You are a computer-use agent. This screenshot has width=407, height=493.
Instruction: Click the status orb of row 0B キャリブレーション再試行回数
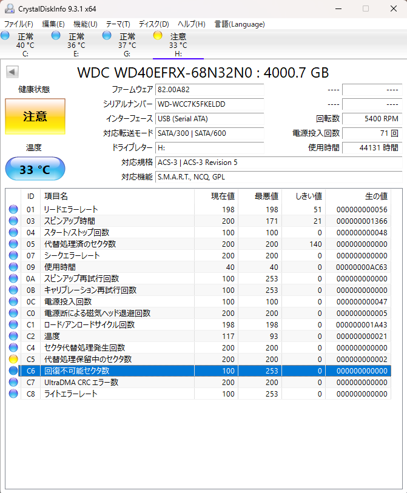click(x=13, y=290)
